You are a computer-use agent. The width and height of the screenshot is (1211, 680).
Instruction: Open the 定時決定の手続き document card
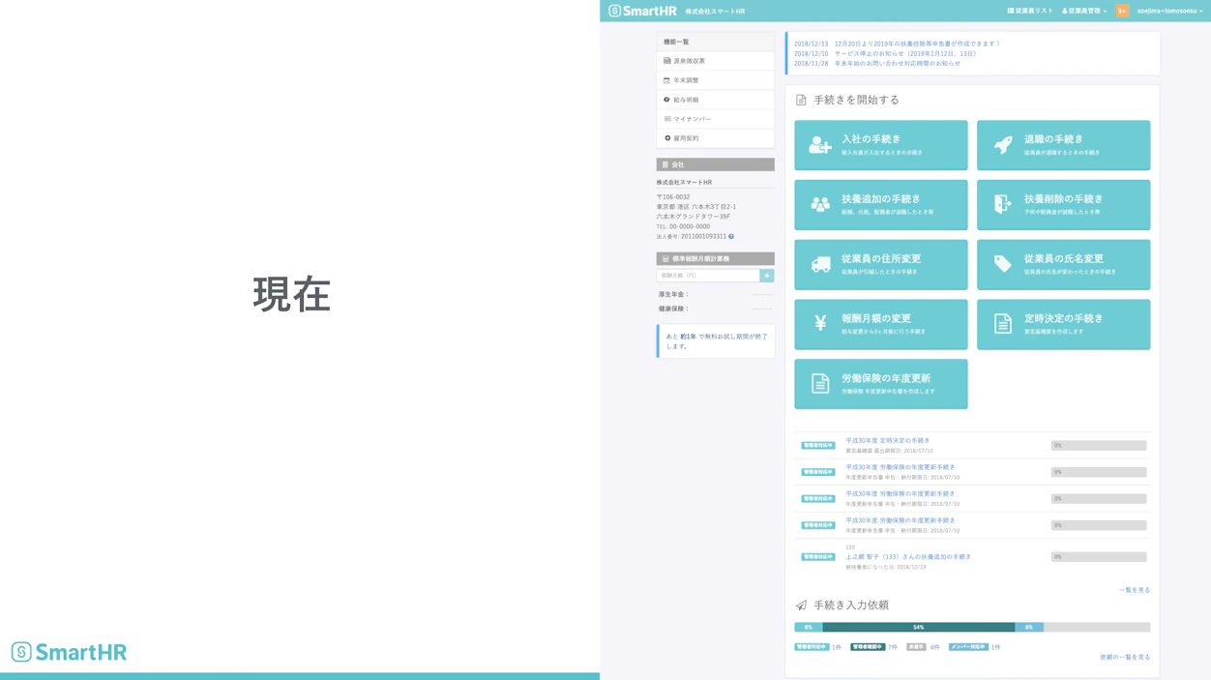click(x=1063, y=324)
